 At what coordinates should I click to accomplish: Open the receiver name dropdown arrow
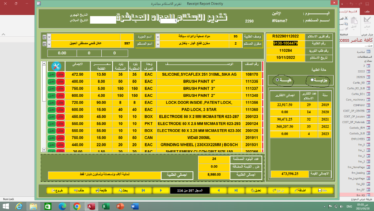pos(49,44)
